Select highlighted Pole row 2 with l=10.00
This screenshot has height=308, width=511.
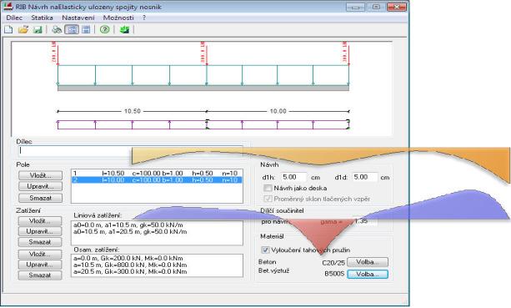click(x=157, y=179)
